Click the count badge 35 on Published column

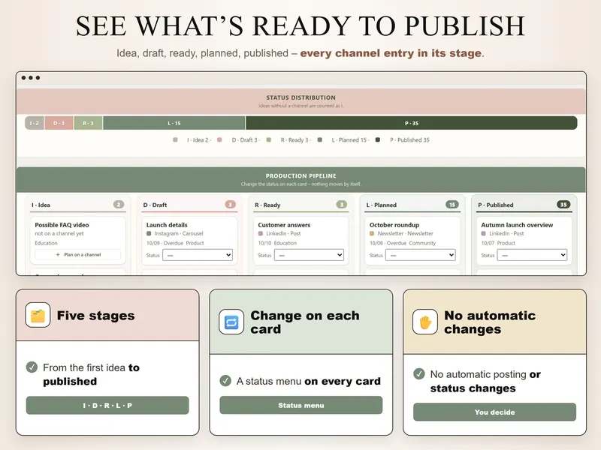(563, 205)
